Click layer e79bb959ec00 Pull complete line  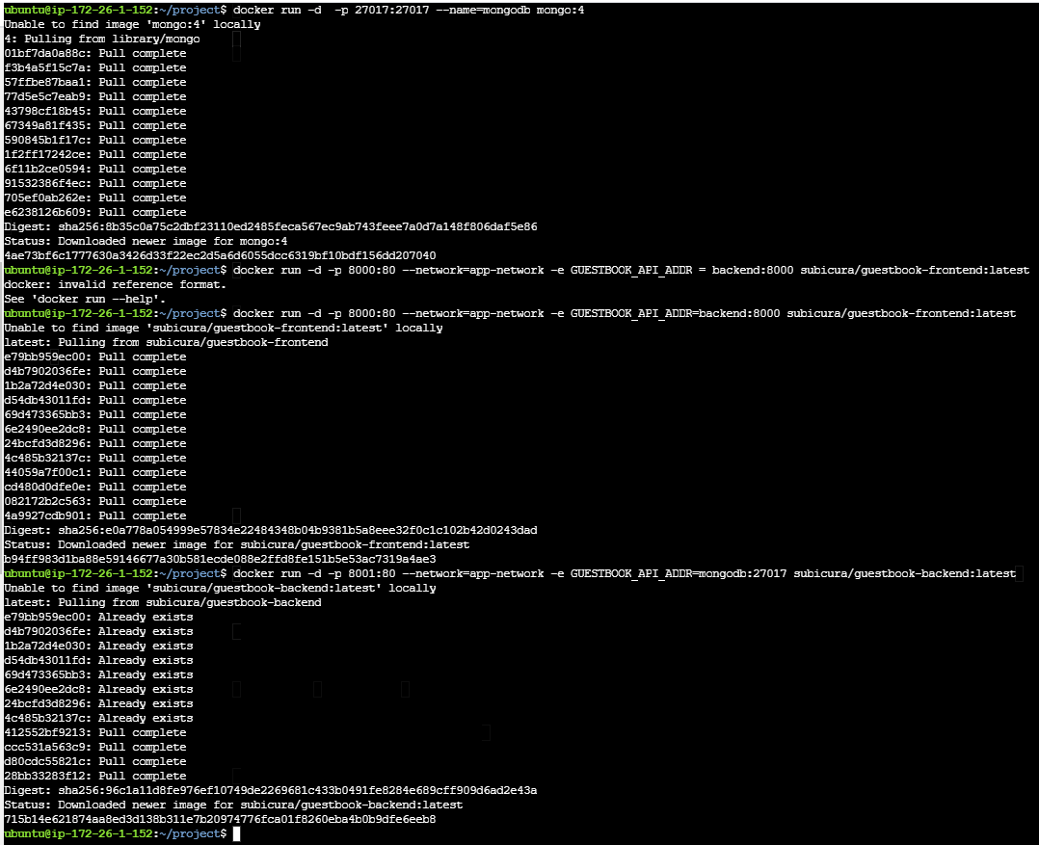(95, 356)
